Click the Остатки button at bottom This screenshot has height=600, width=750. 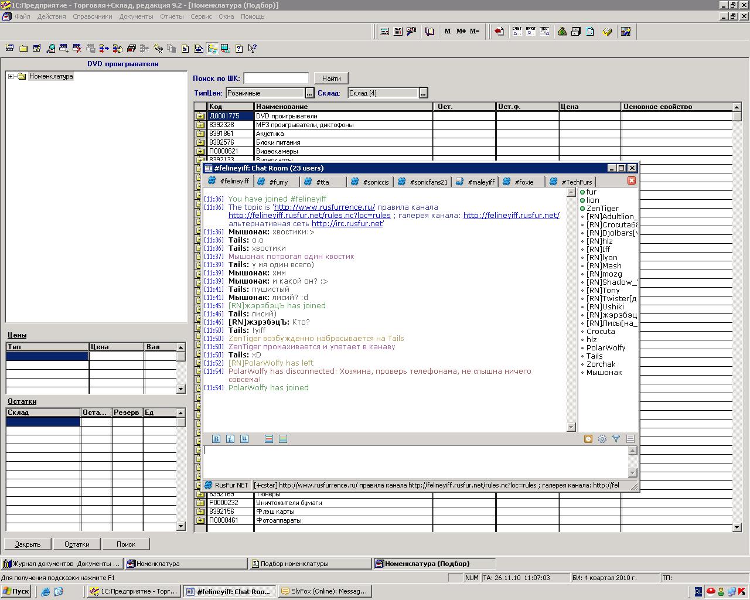pyautogui.click(x=77, y=544)
